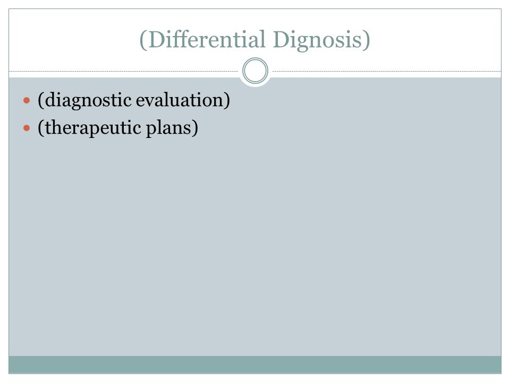
Task: Select the diagnostic evaluation bullet text
Action: (134, 100)
